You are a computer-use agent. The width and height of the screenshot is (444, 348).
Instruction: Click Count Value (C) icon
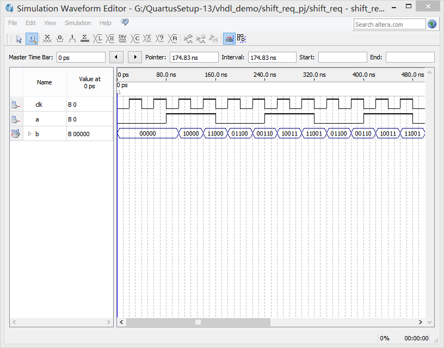coord(135,39)
